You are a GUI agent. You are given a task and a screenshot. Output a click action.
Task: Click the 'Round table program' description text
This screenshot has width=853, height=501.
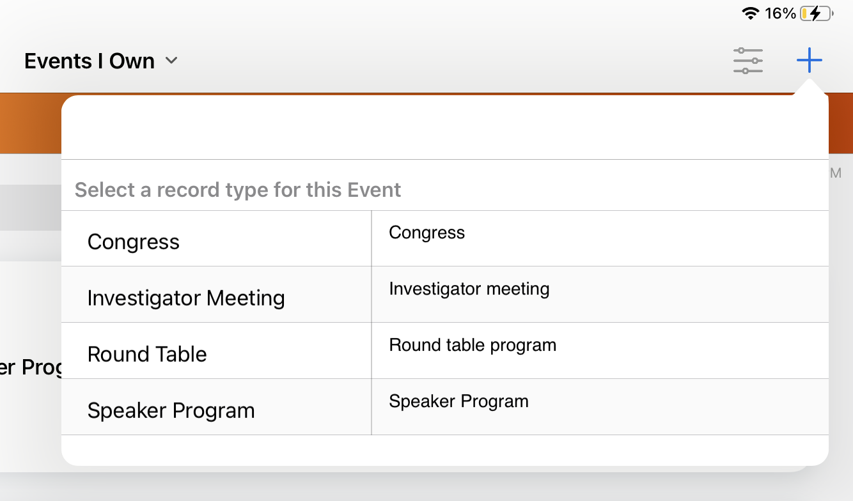[x=473, y=345]
